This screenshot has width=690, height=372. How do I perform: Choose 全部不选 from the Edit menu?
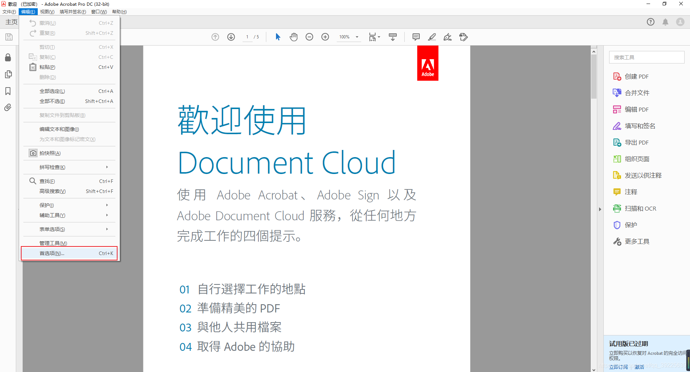69,101
